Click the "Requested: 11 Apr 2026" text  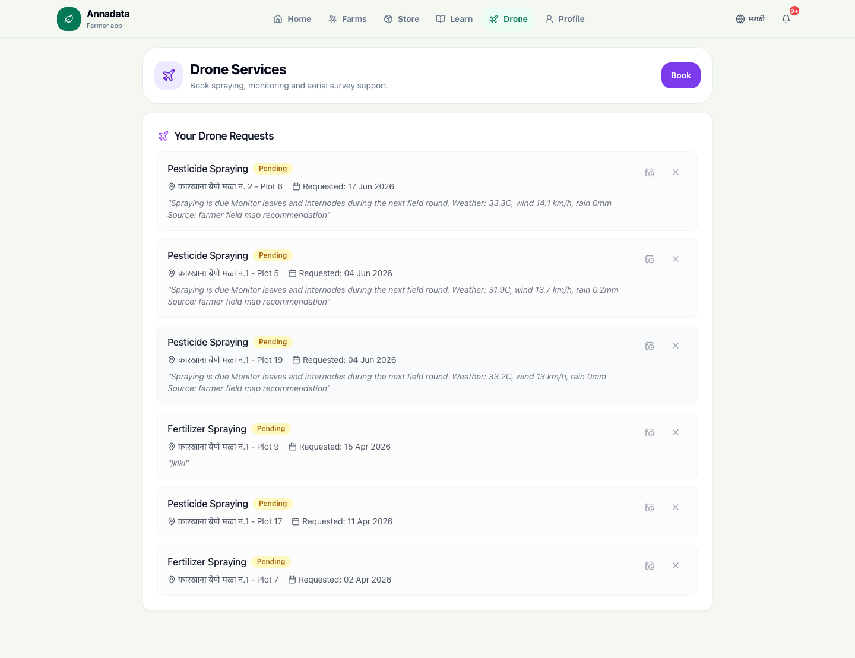(347, 521)
